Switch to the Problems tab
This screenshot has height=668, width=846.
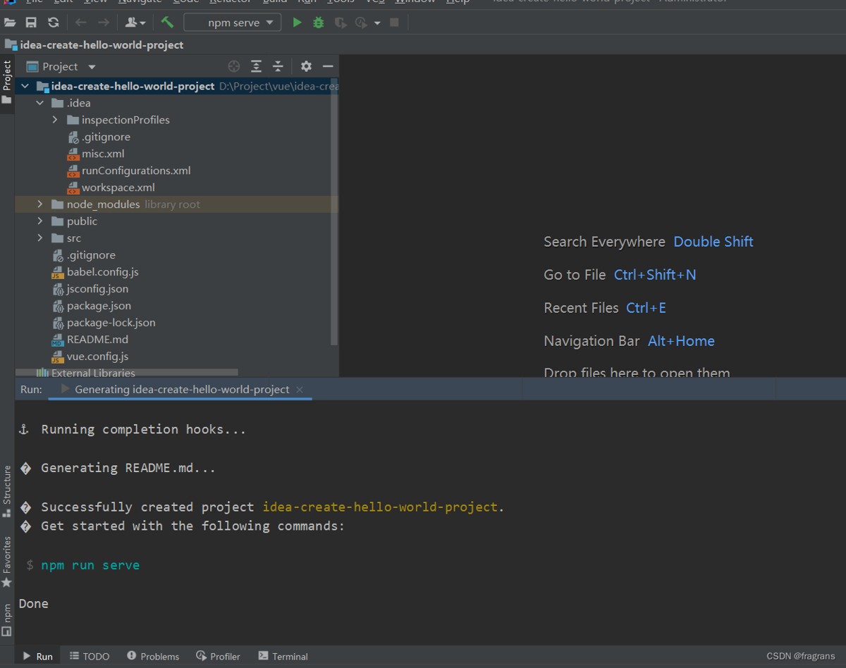(153, 656)
